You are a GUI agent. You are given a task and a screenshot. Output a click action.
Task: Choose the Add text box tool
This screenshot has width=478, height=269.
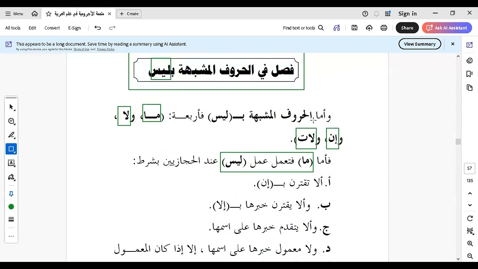(x=11, y=163)
